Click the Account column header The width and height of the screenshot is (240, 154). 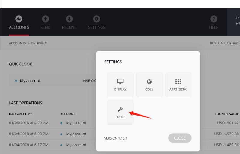coord(68,114)
